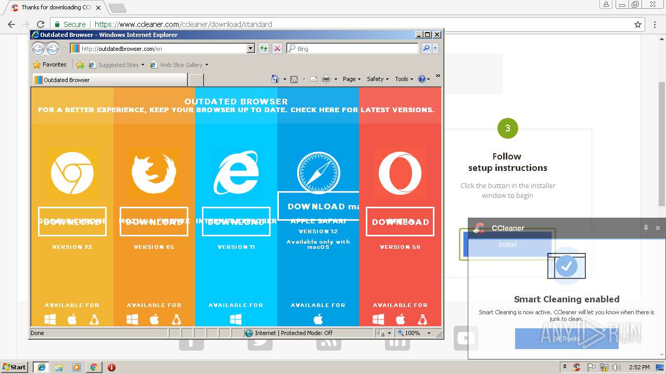Click the Apple icon in the Firefox column
666x374 pixels.
[x=155, y=319]
